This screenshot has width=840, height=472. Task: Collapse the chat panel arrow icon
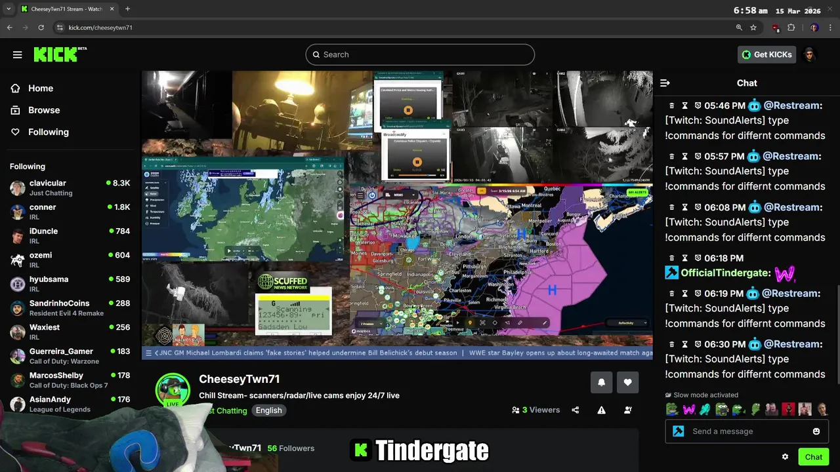coord(665,83)
